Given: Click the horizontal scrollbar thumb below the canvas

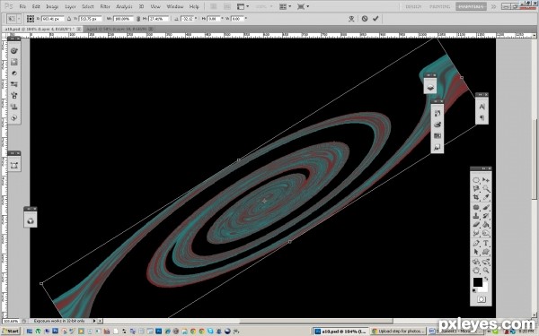Looking at the screenshot, I should tap(316, 321).
